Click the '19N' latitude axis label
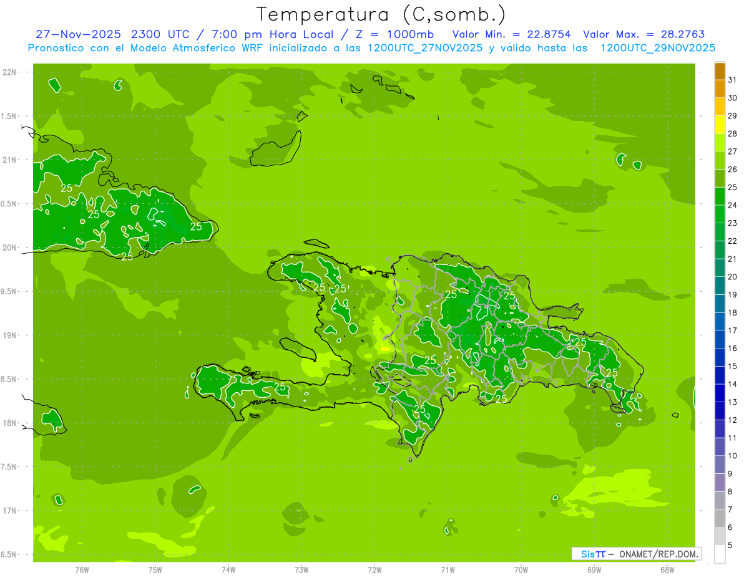Viewport: 749px width, 578px height. click(x=10, y=335)
